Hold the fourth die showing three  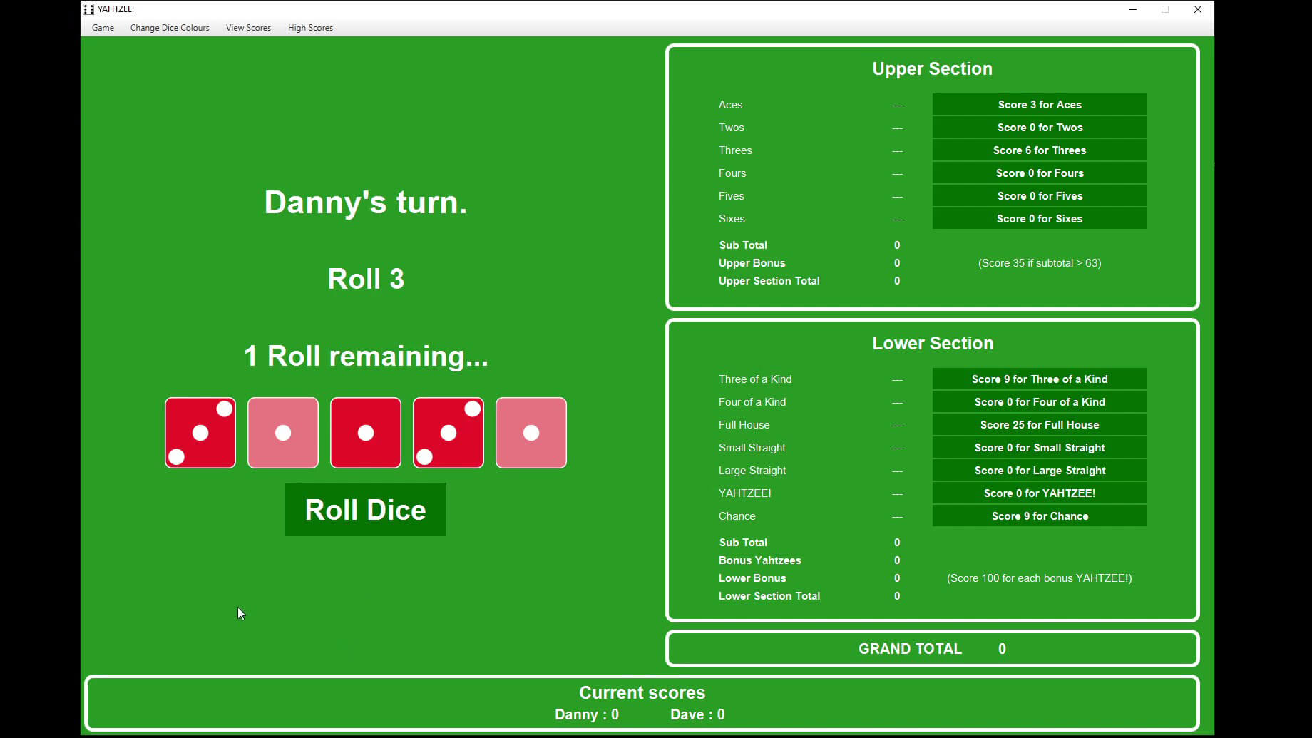(x=449, y=433)
